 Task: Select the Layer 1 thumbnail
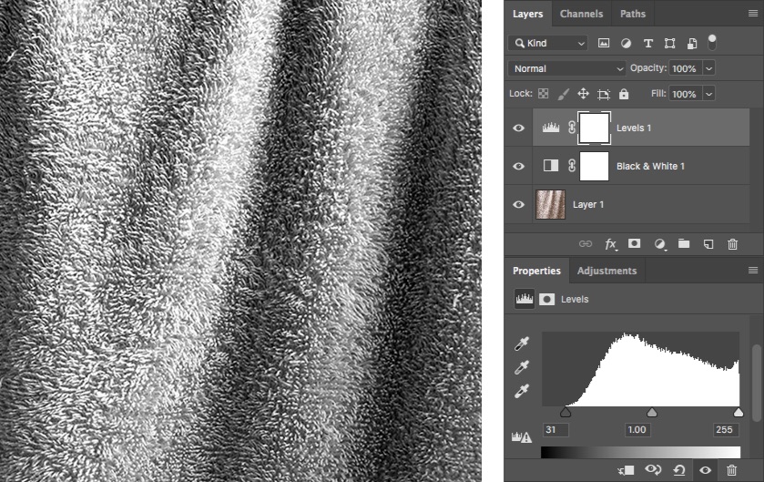point(549,204)
